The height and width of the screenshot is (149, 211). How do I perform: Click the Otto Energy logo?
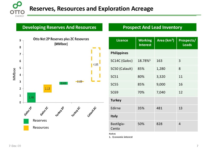click(x=17, y=9)
